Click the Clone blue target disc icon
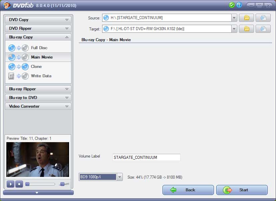 click(x=25, y=67)
